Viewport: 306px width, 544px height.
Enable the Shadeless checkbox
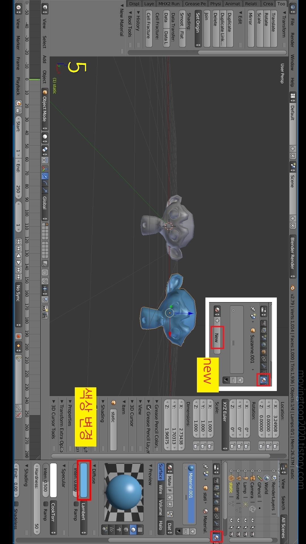pos(16,504)
